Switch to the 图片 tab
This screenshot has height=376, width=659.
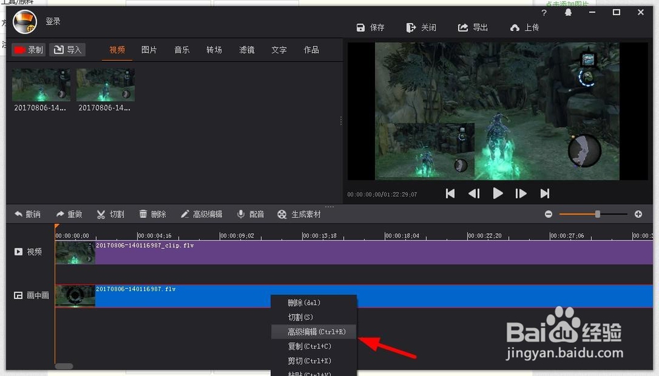coord(149,50)
